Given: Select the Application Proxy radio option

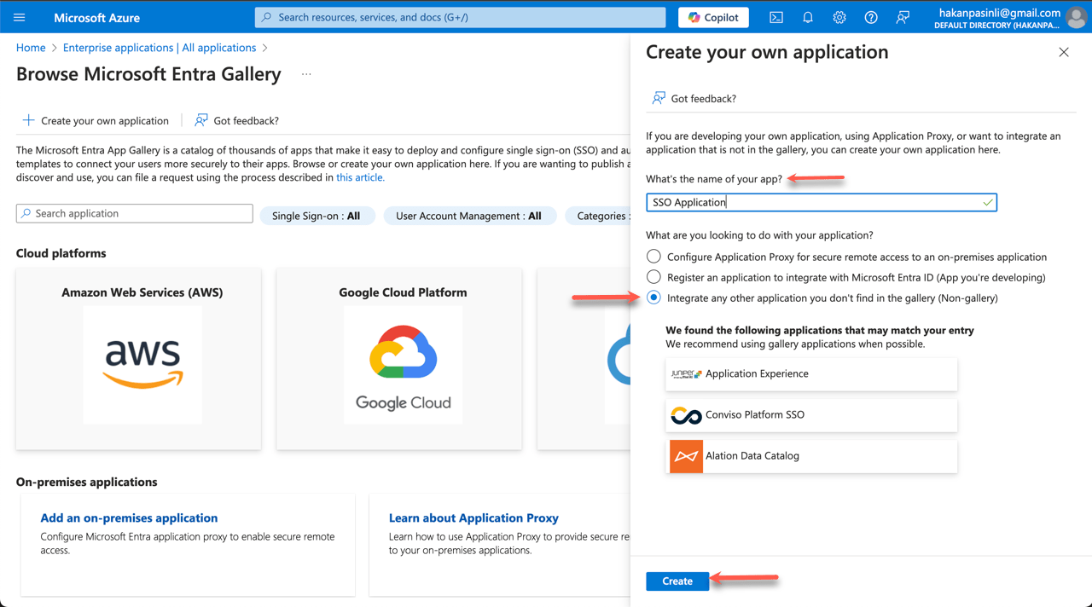Looking at the screenshot, I should pyautogui.click(x=653, y=256).
